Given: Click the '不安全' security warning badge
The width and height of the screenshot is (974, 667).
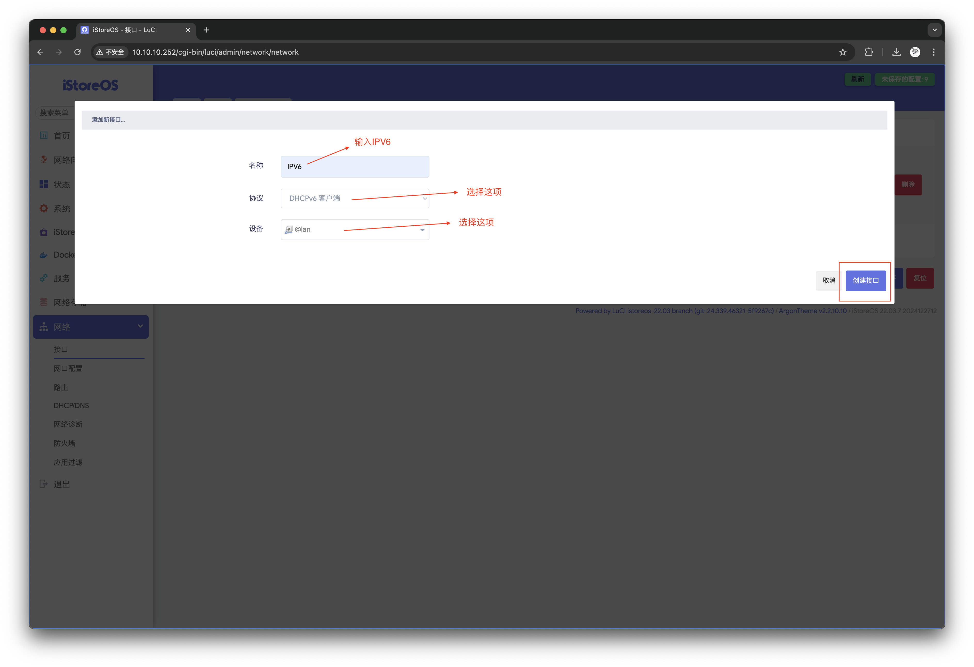Looking at the screenshot, I should pyautogui.click(x=110, y=52).
